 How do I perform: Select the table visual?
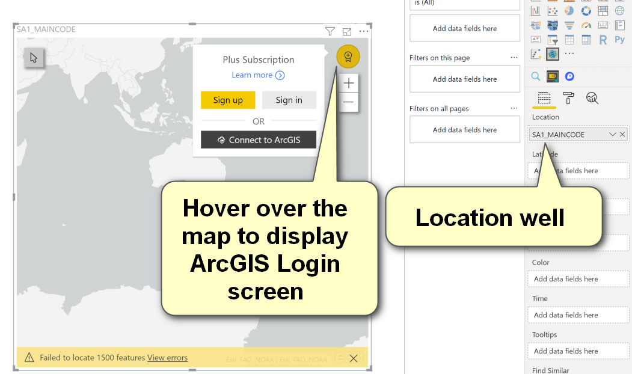569,40
